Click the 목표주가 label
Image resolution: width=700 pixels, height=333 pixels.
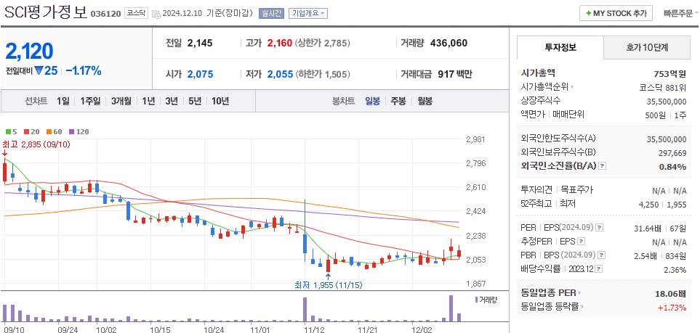point(576,190)
